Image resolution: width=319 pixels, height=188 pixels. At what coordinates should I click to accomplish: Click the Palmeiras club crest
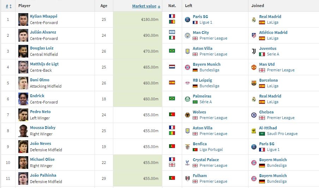coord(187,99)
